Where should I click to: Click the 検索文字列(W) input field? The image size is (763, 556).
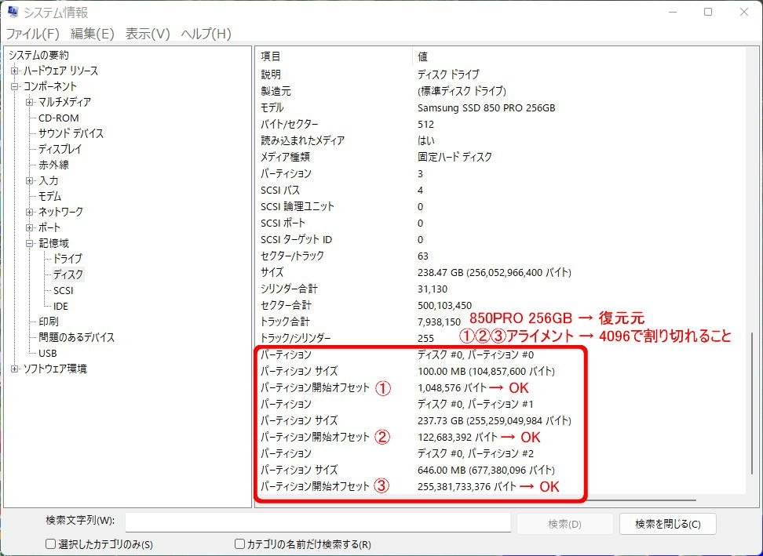318,522
